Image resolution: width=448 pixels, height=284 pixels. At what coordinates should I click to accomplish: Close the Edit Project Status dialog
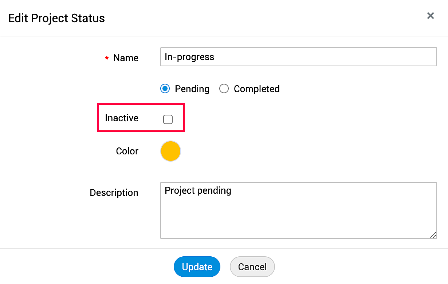(431, 16)
